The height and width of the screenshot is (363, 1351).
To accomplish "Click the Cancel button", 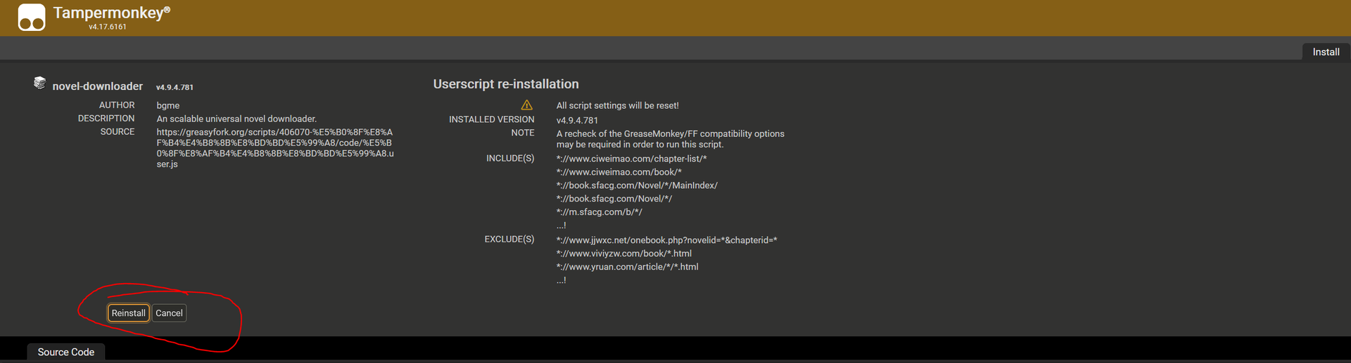I will [x=169, y=313].
